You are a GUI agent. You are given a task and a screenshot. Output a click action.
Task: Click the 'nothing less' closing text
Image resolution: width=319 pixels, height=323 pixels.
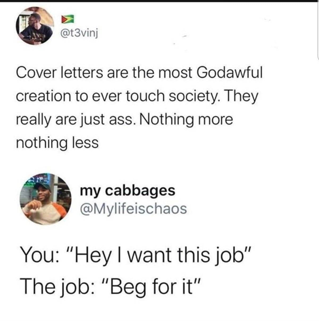coord(57,143)
